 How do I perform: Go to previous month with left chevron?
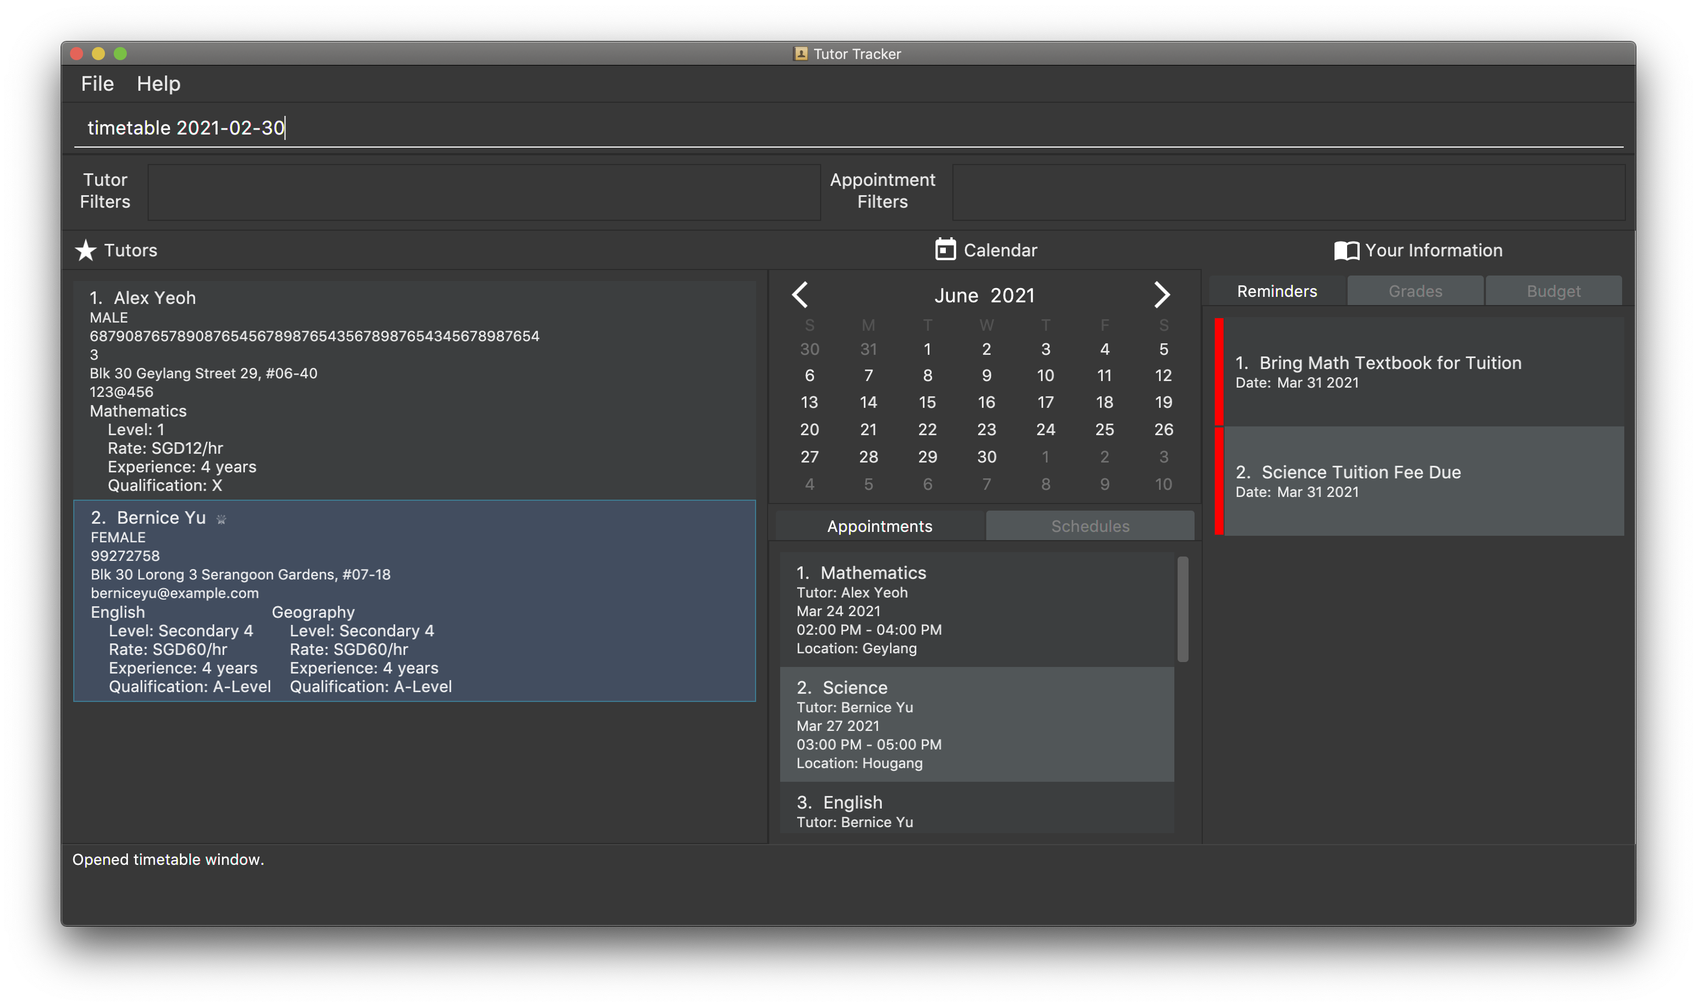(x=800, y=295)
